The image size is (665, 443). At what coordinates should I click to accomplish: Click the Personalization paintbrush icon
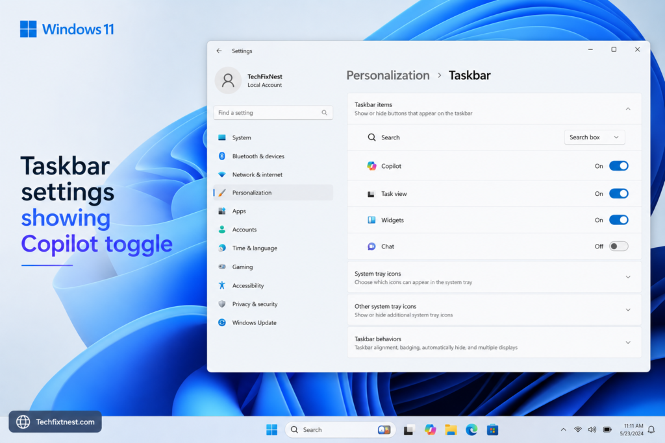[222, 193]
